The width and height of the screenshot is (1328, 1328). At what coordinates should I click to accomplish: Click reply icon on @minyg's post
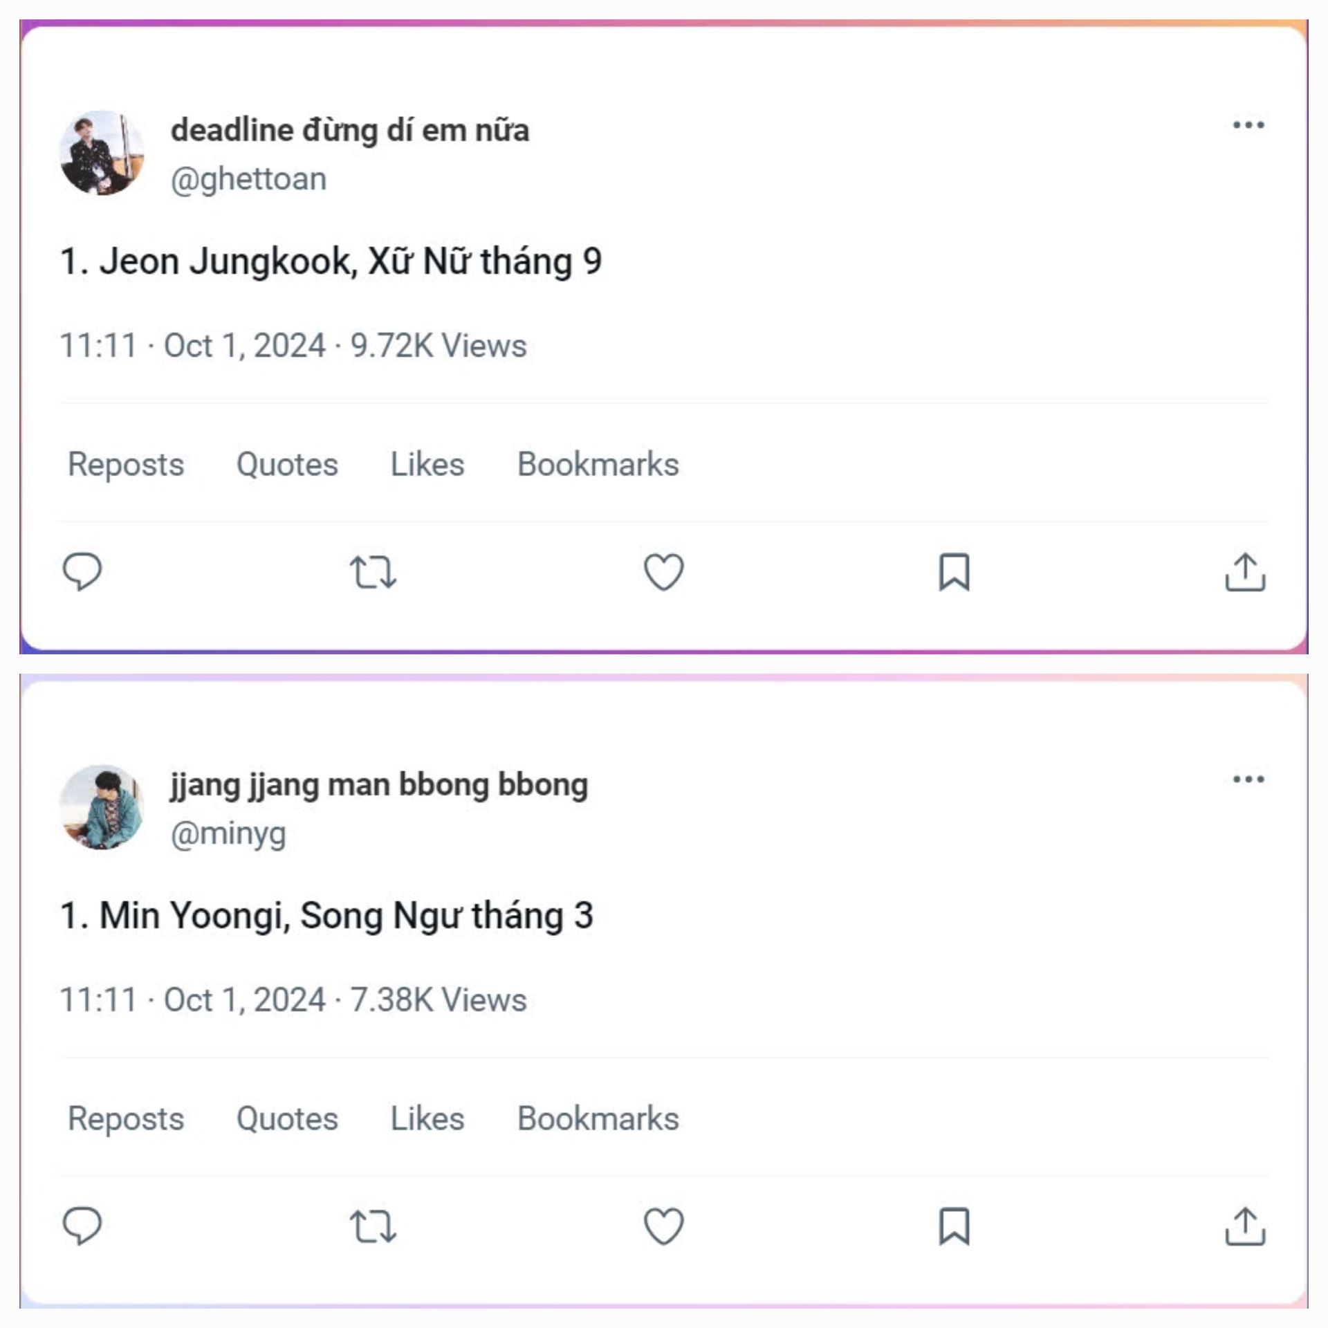[82, 1226]
